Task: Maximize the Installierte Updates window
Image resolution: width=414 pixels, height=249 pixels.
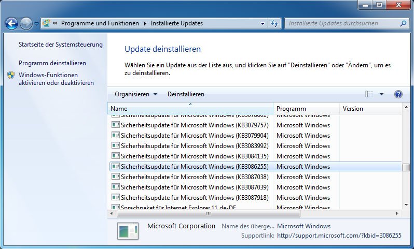Action: (379, 5)
